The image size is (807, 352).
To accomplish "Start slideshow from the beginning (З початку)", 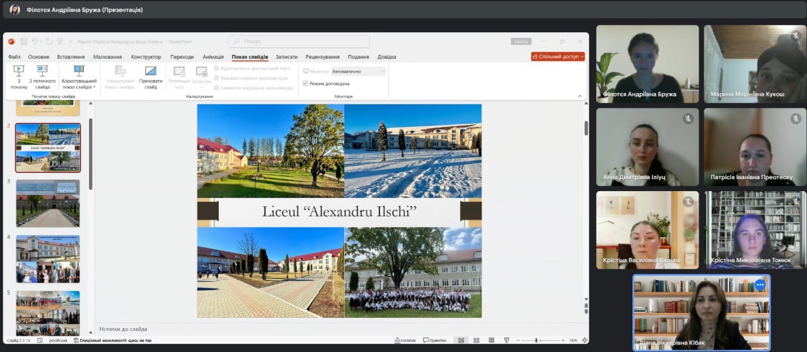I will [x=18, y=76].
